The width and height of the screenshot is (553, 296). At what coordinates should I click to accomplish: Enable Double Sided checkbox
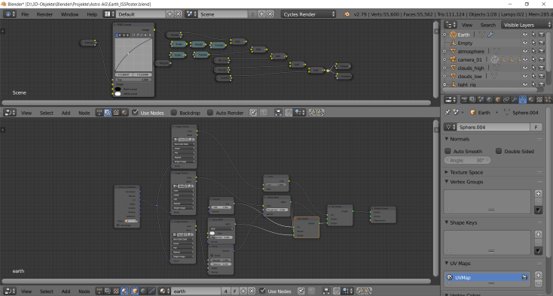point(499,151)
